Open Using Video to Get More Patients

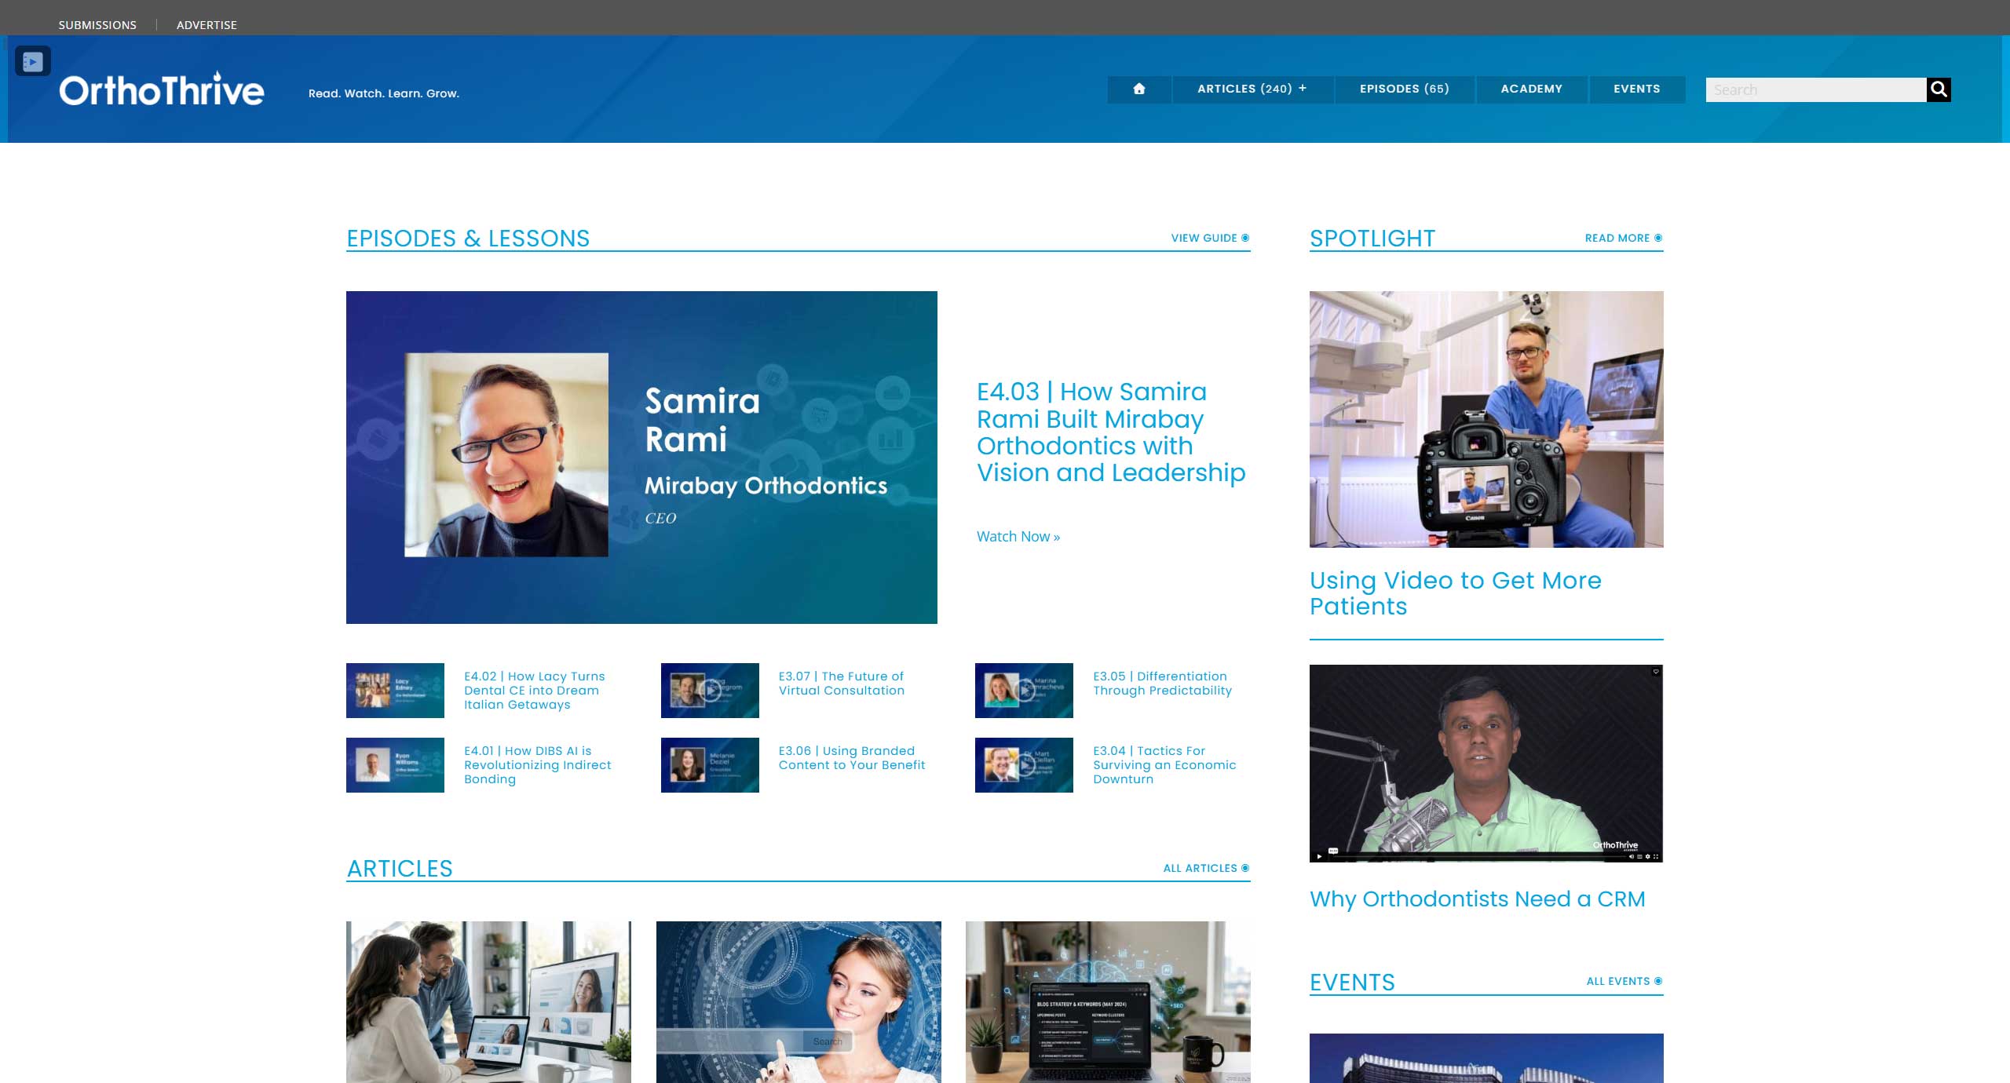tap(1455, 593)
